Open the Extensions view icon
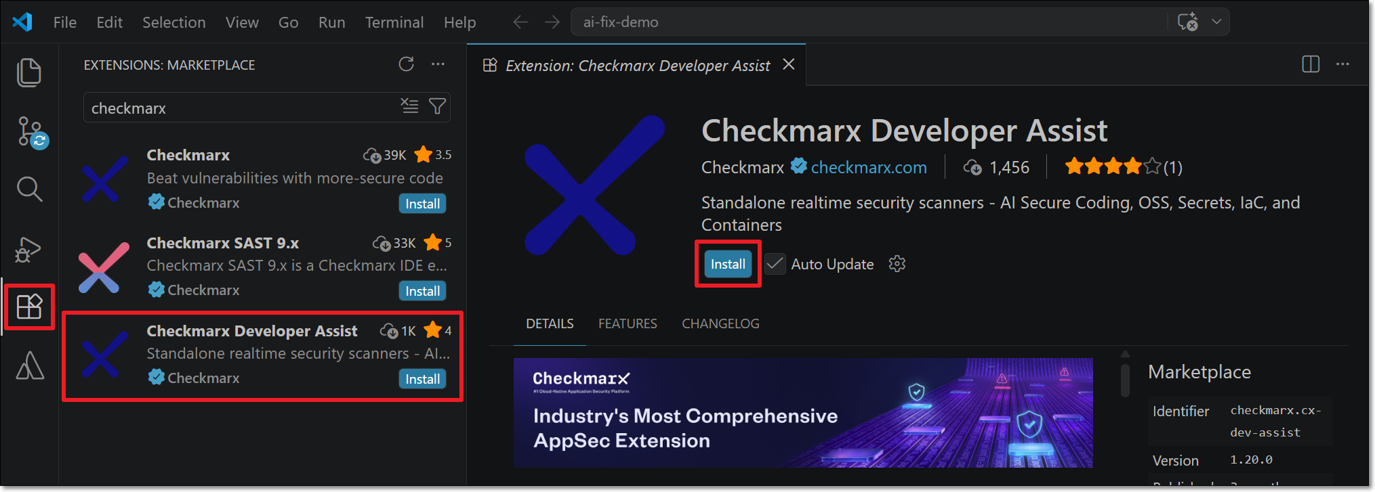This screenshot has width=1375, height=492. [29, 307]
